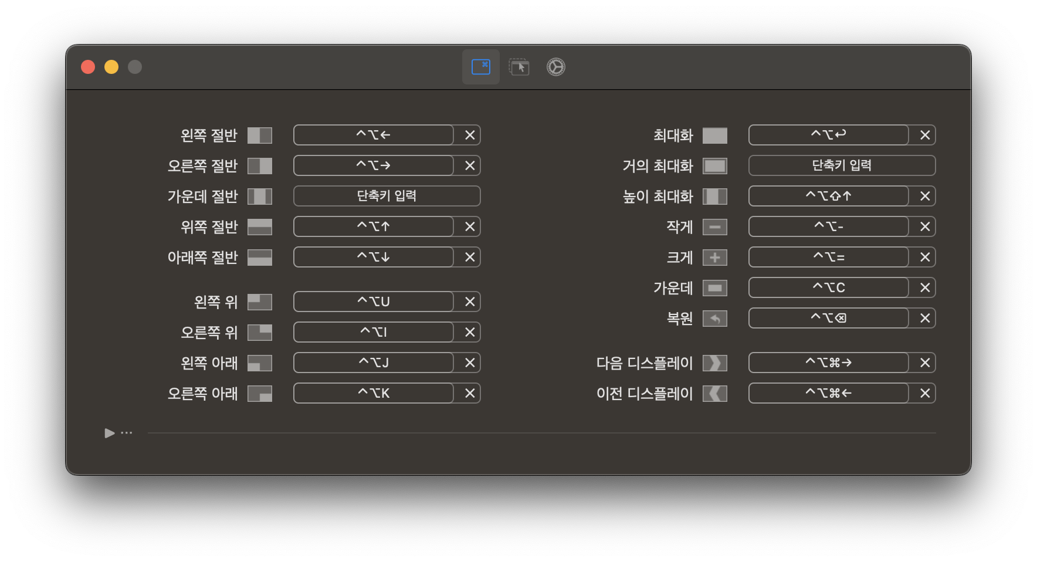
Task: Edit the 다음 디스플레이 shortcut field
Action: point(829,363)
